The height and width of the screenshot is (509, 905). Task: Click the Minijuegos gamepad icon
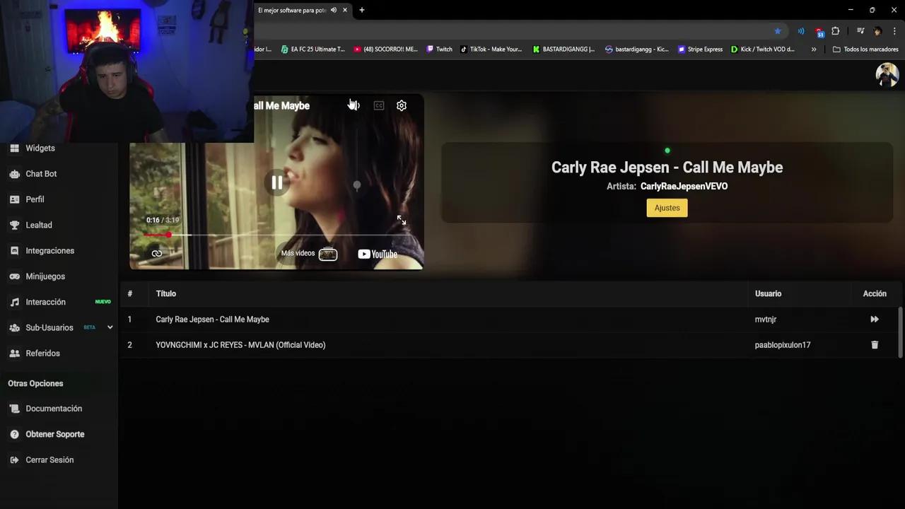14,276
